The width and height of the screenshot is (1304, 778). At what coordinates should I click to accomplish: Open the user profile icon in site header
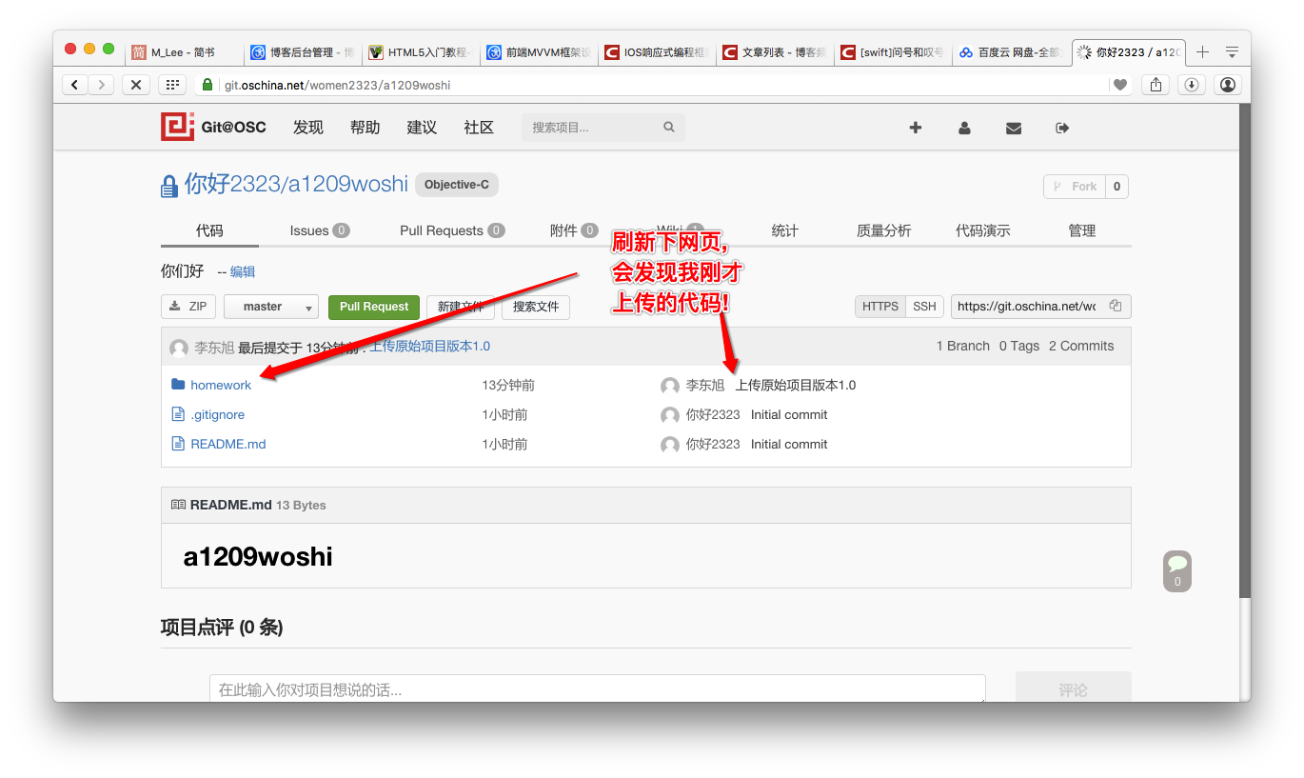[x=964, y=128]
